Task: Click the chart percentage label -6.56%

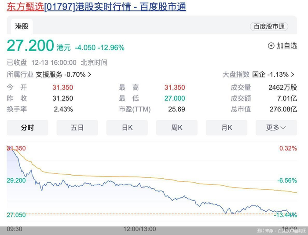Action: (x=287, y=180)
